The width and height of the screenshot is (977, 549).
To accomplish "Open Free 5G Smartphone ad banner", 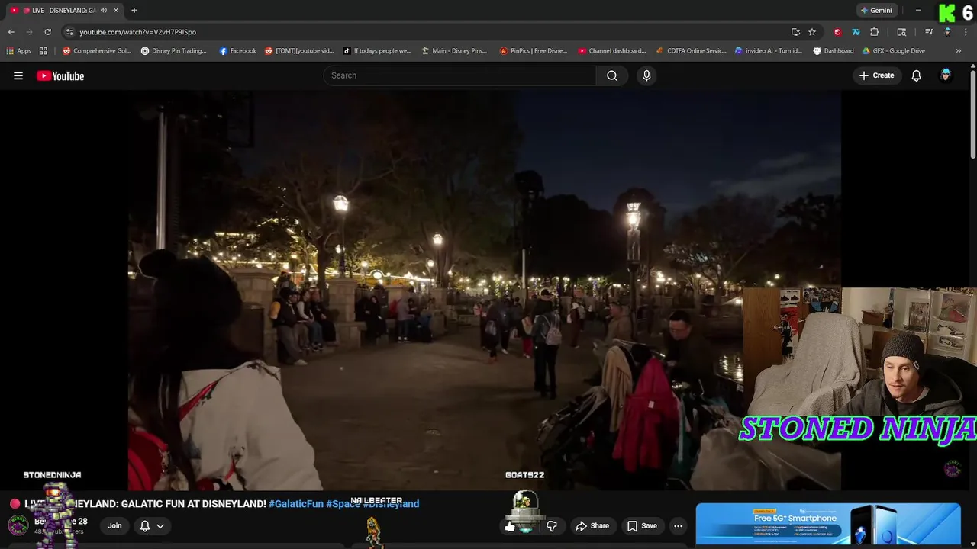I will pyautogui.click(x=828, y=524).
